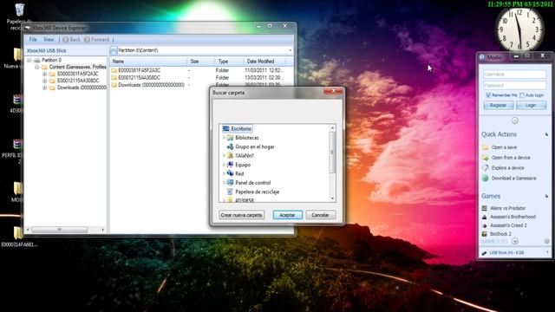Expand the E00012115AA308DC tree folder

(x=44, y=81)
